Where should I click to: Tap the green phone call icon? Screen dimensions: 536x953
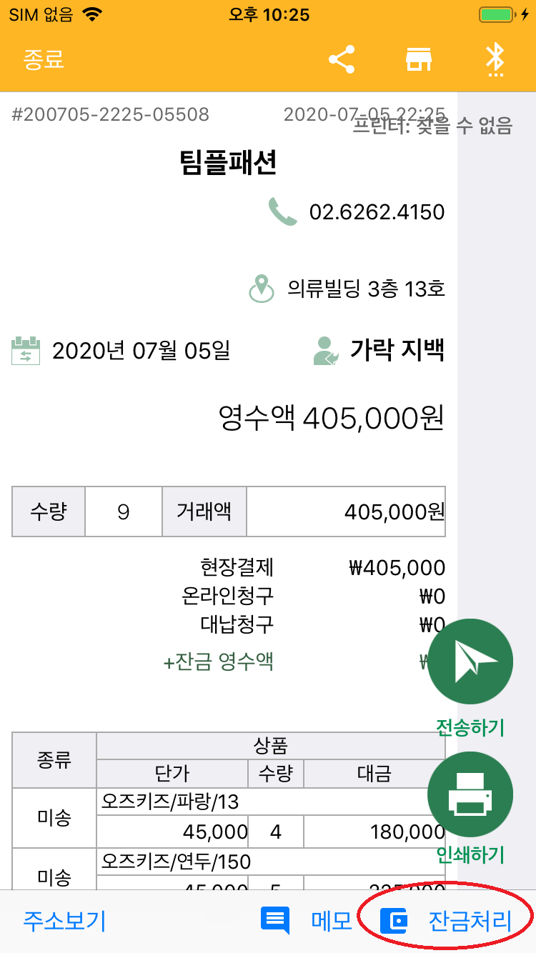pos(282,211)
